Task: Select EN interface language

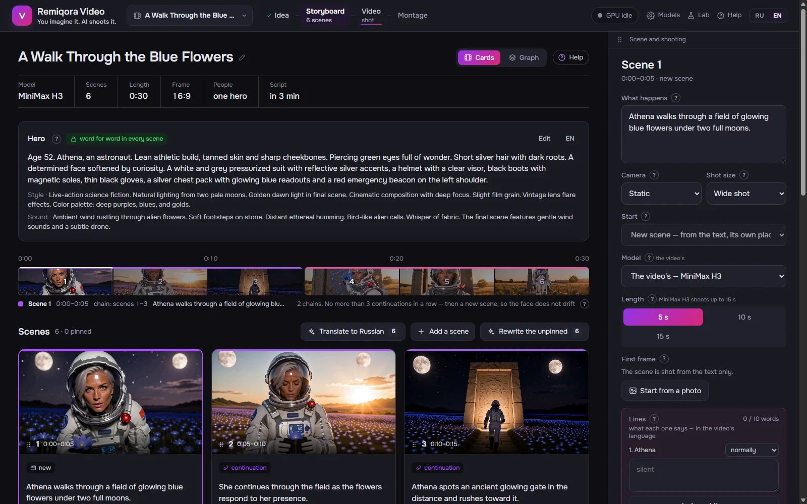Action: point(777,16)
